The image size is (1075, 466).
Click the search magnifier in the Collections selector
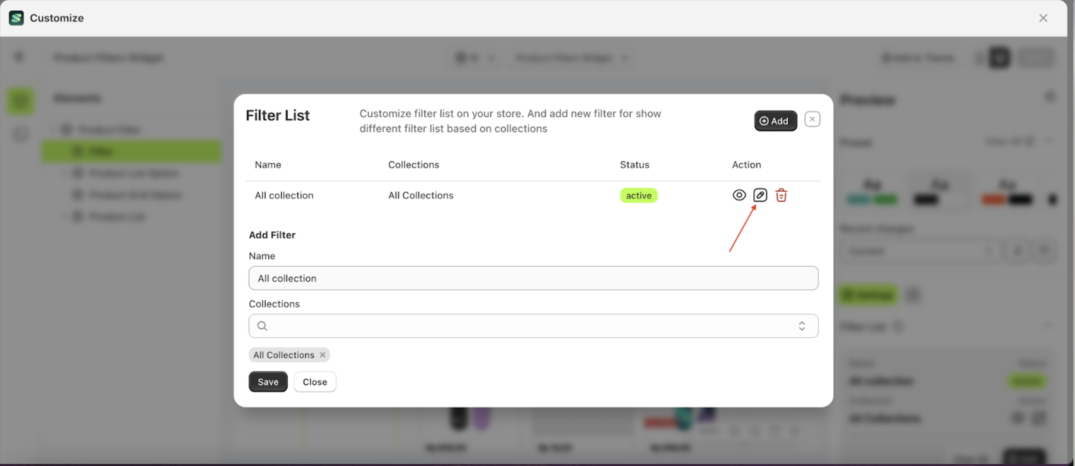pyautogui.click(x=262, y=326)
